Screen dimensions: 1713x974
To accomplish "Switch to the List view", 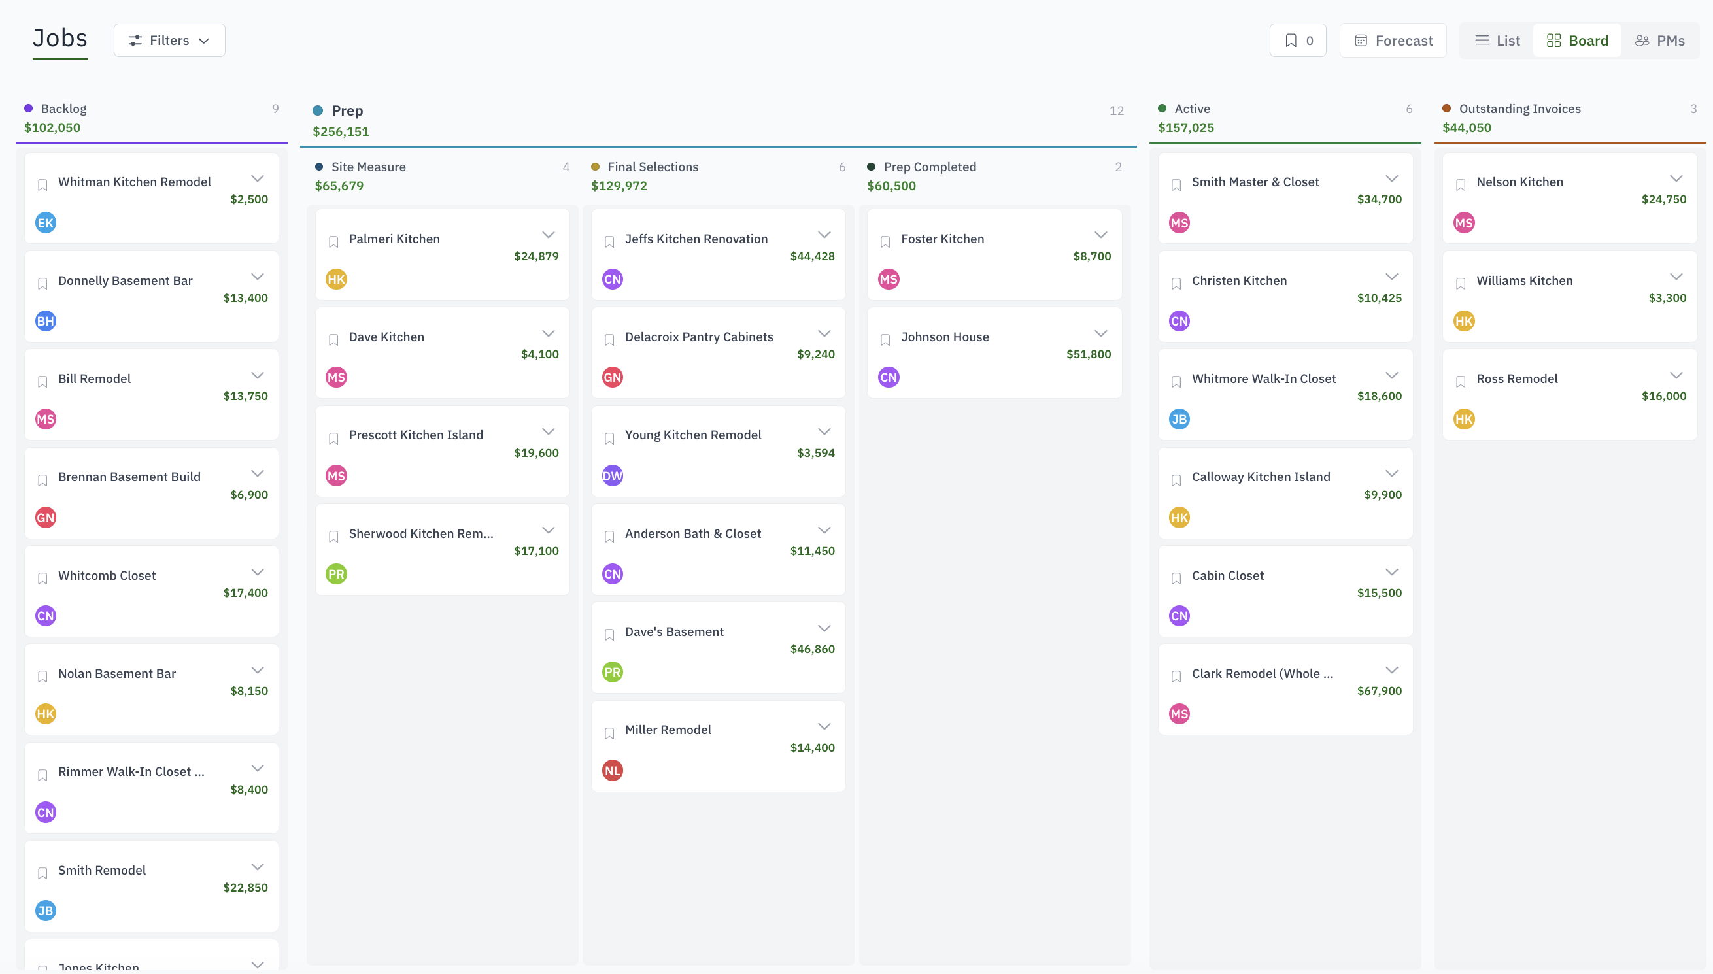I will click(1498, 41).
